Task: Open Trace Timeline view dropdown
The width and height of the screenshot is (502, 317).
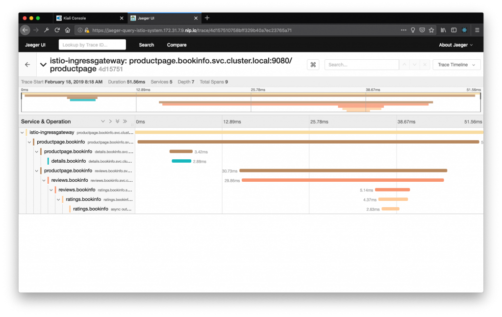Action: coord(456,65)
